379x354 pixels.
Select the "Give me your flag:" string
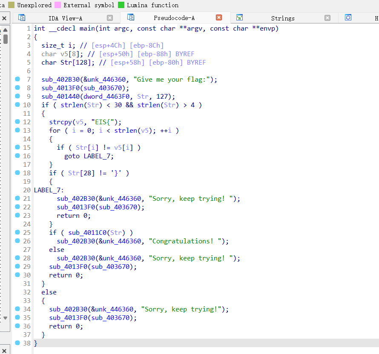tap(171, 80)
